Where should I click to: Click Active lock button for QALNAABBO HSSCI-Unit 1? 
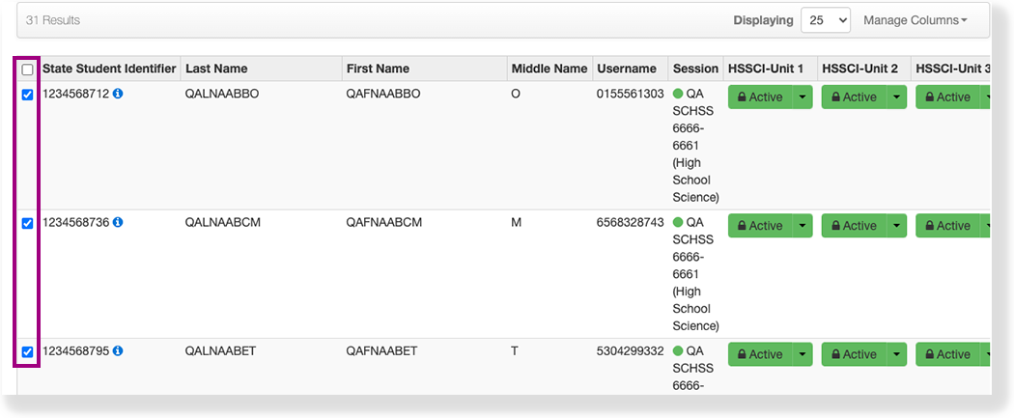pyautogui.click(x=759, y=97)
